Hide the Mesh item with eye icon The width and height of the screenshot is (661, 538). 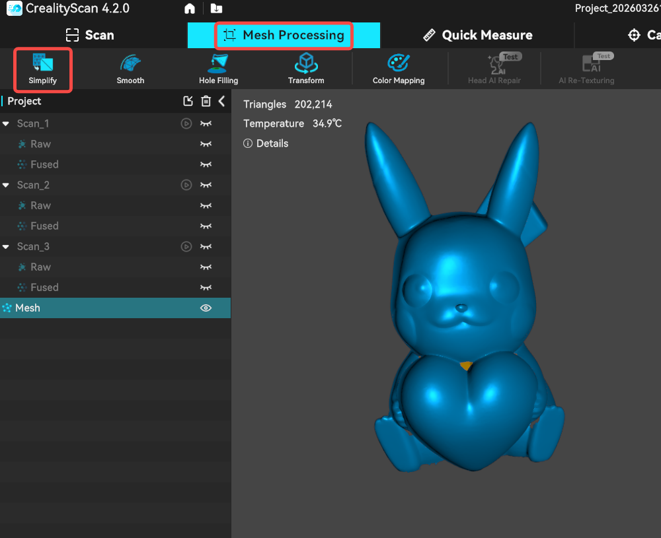point(206,308)
